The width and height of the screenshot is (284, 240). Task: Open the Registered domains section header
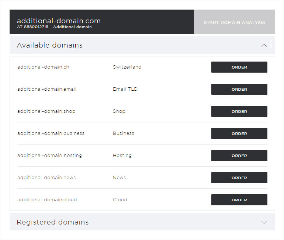tap(142, 222)
